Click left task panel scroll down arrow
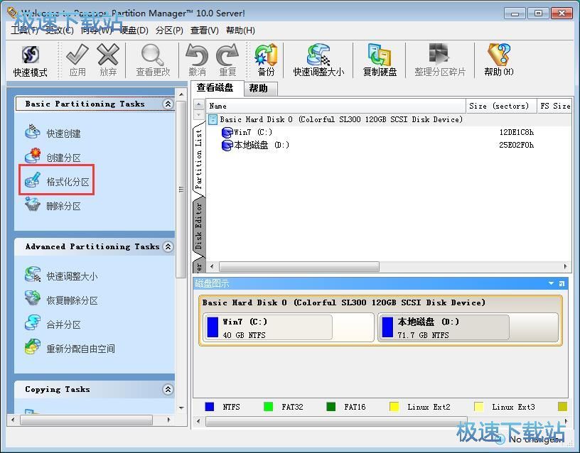580x453 pixels. 181,408
